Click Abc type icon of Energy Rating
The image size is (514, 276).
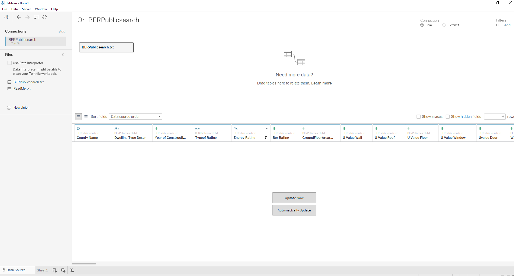point(236,128)
